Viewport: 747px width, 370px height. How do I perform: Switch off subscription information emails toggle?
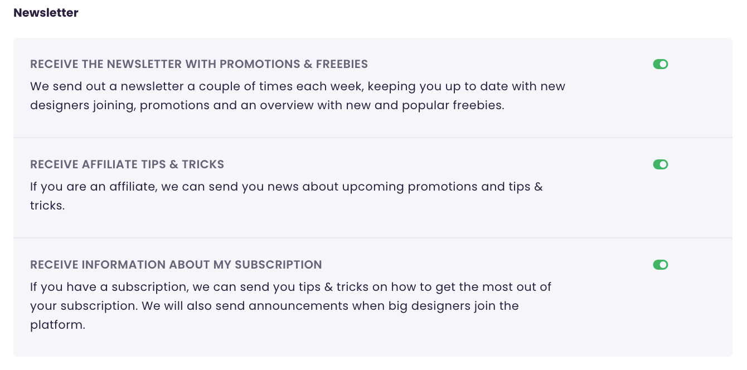pyautogui.click(x=660, y=265)
